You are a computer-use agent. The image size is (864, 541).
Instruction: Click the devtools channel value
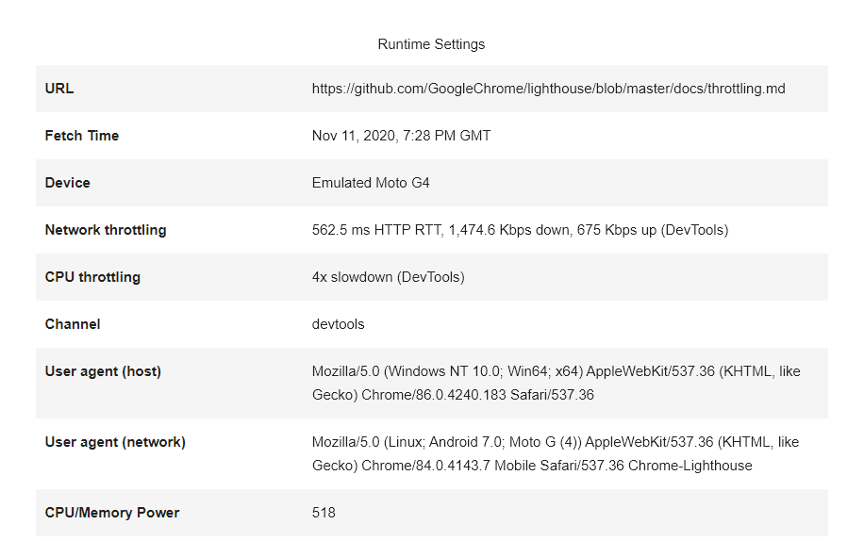pyautogui.click(x=338, y=324)
